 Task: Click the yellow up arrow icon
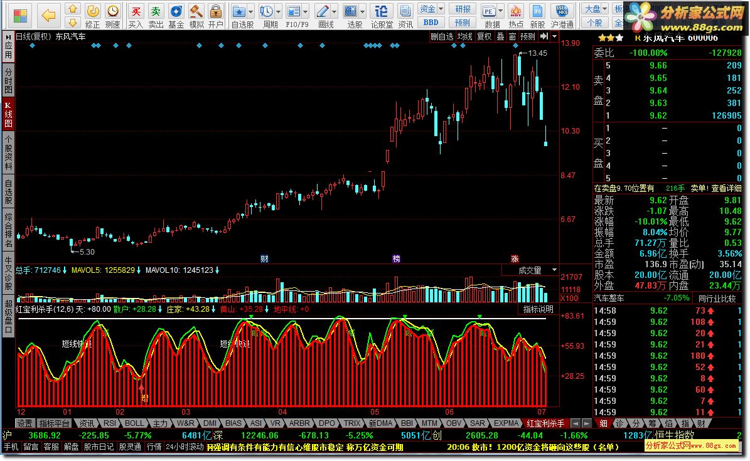coord(72,9)
